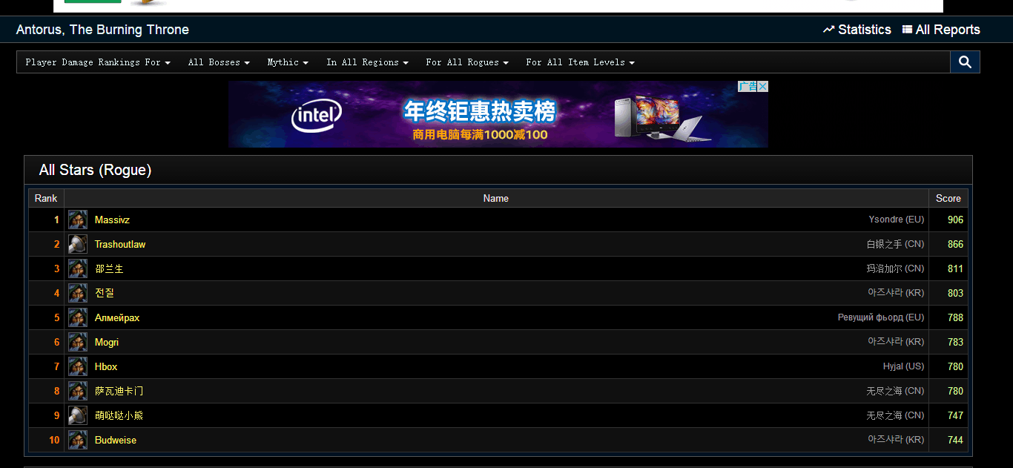
Task: Click Hbox's spec icon
Action: [78, 366]
